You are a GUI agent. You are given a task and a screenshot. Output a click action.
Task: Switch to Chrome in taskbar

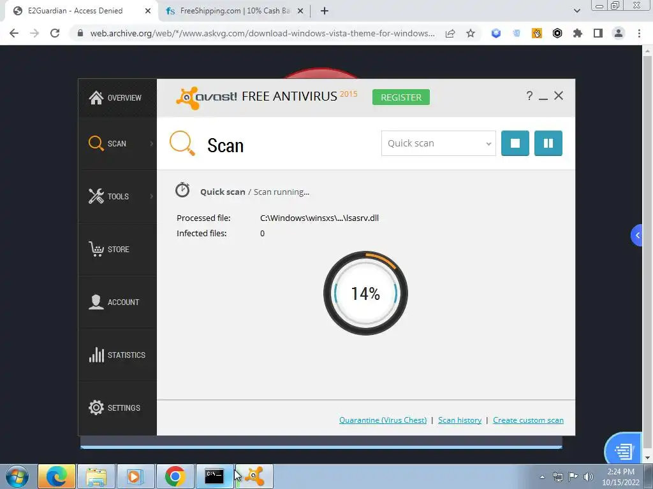tap(175, 476)
